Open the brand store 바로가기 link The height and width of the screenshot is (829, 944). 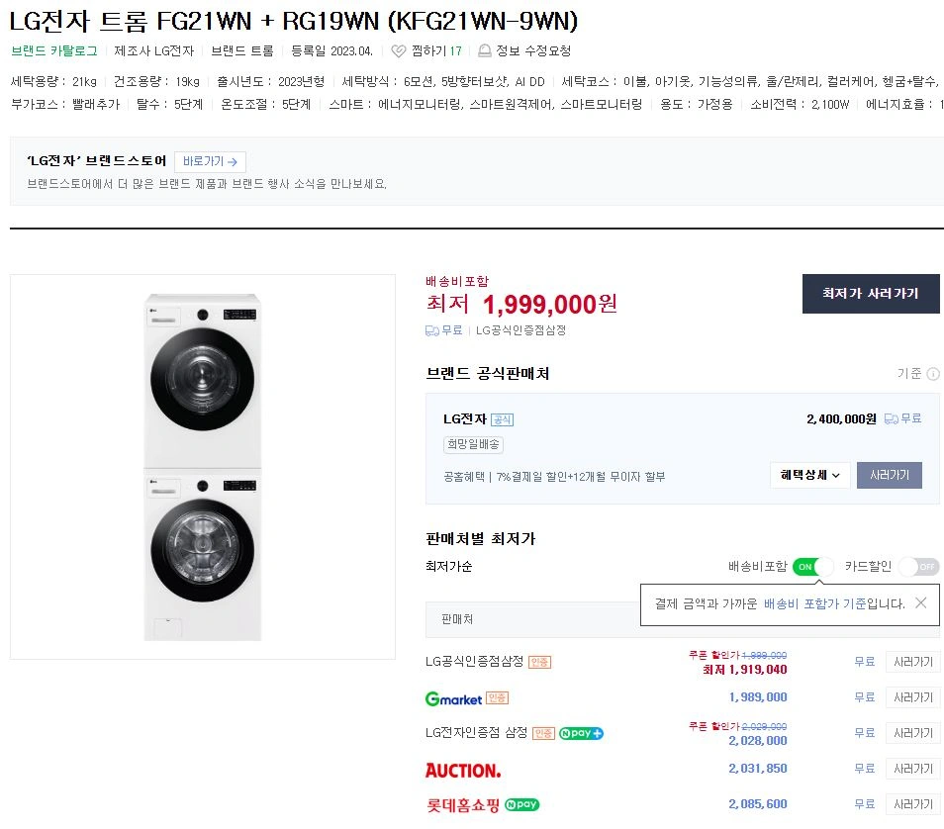coord(210,162)
